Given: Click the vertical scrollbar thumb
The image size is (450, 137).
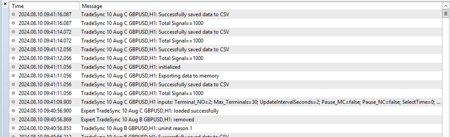Looking at the screenshot, I should coord(446,14).
